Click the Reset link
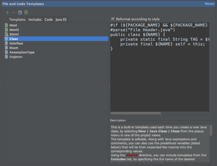 [210, 4]
